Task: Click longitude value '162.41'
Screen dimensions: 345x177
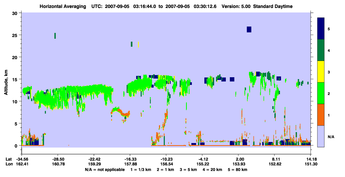Action: click(22, 164)
